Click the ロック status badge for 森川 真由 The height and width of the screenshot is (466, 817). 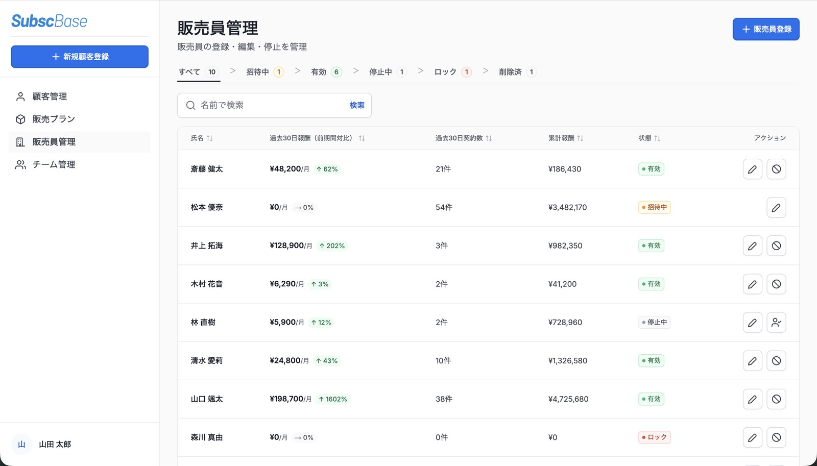tap(654, 437)
